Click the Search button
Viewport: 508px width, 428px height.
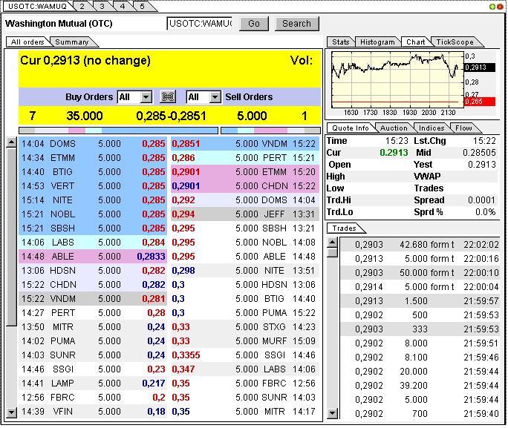pyautogui.click(x=297, y=24)
